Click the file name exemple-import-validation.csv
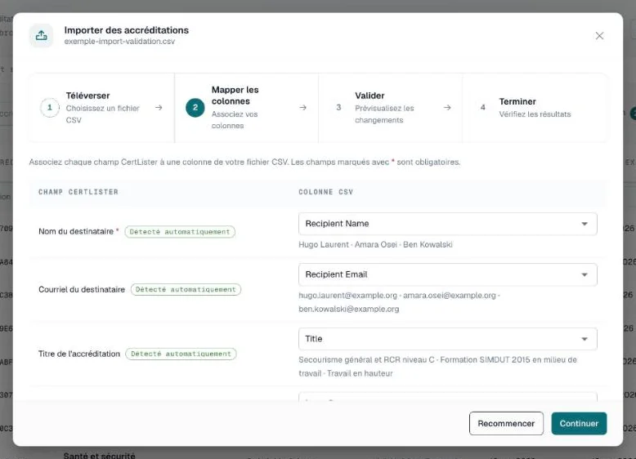 tap(119, 42)
